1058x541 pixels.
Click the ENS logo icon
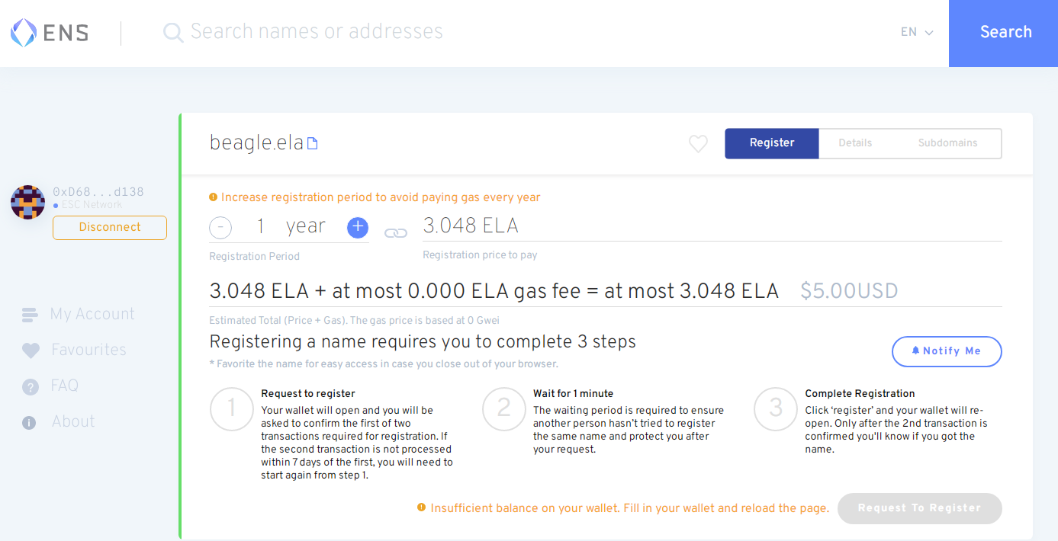coord(24,32)
